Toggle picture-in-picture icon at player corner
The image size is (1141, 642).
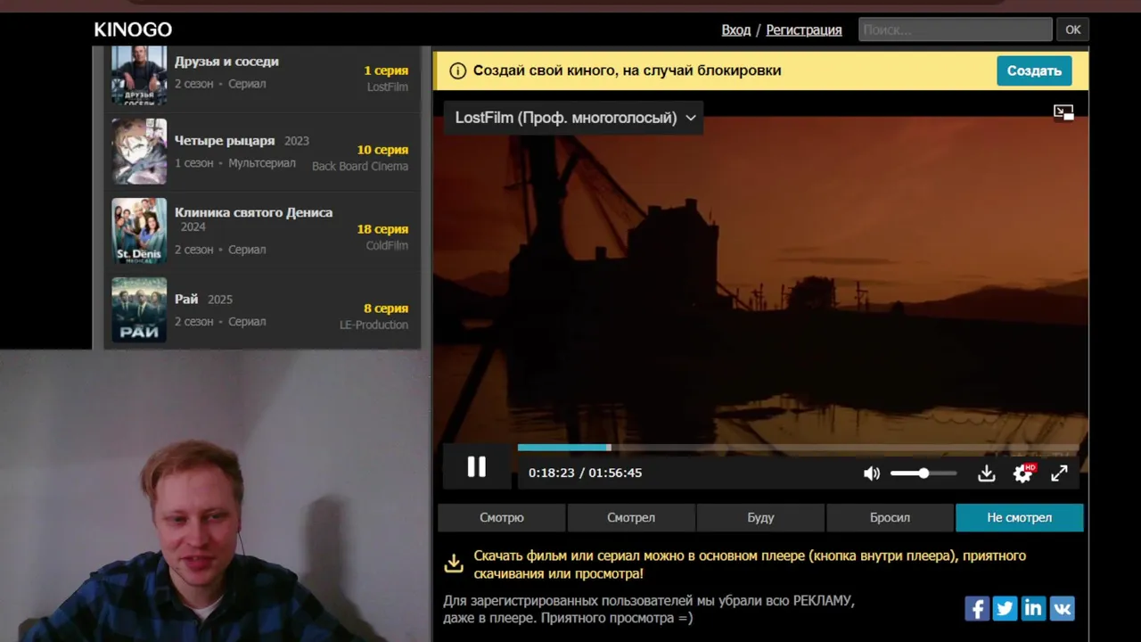click(x=1063, y=112)
